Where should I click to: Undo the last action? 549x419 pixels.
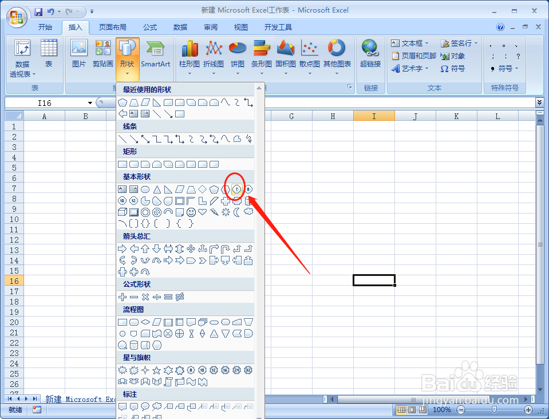pos(51,11)
